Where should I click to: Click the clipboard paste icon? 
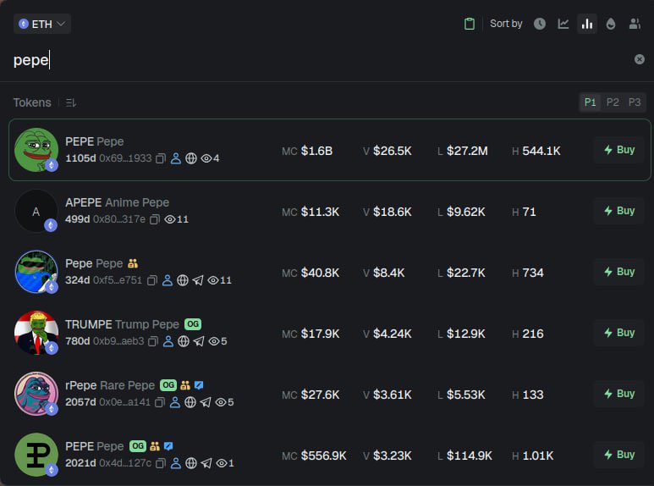click(470, 24)
